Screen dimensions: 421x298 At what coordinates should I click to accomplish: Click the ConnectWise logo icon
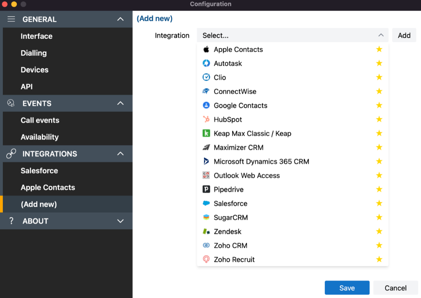point(206,92)
